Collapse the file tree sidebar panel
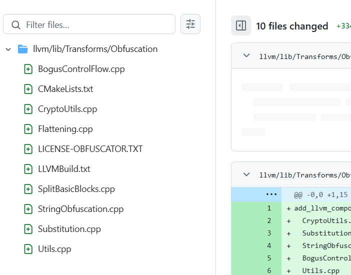The image size is (351, 275). coord(241,25)
